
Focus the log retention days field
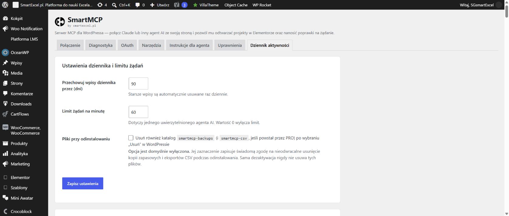tap(138, 83)
